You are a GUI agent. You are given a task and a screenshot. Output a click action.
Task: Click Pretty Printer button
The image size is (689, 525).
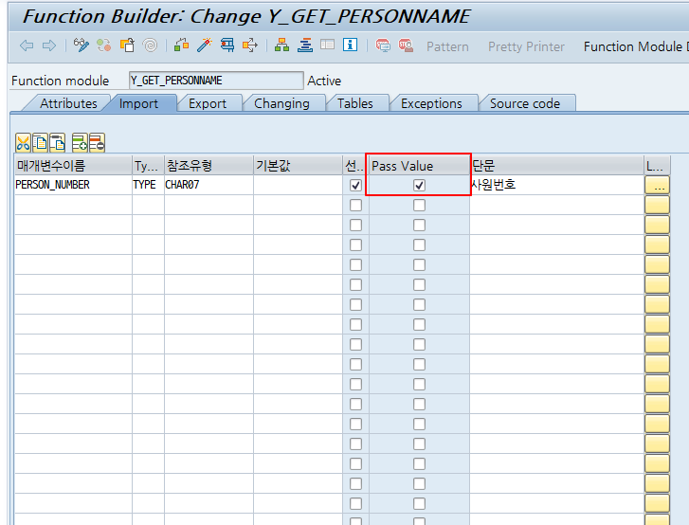click(526, 46)
